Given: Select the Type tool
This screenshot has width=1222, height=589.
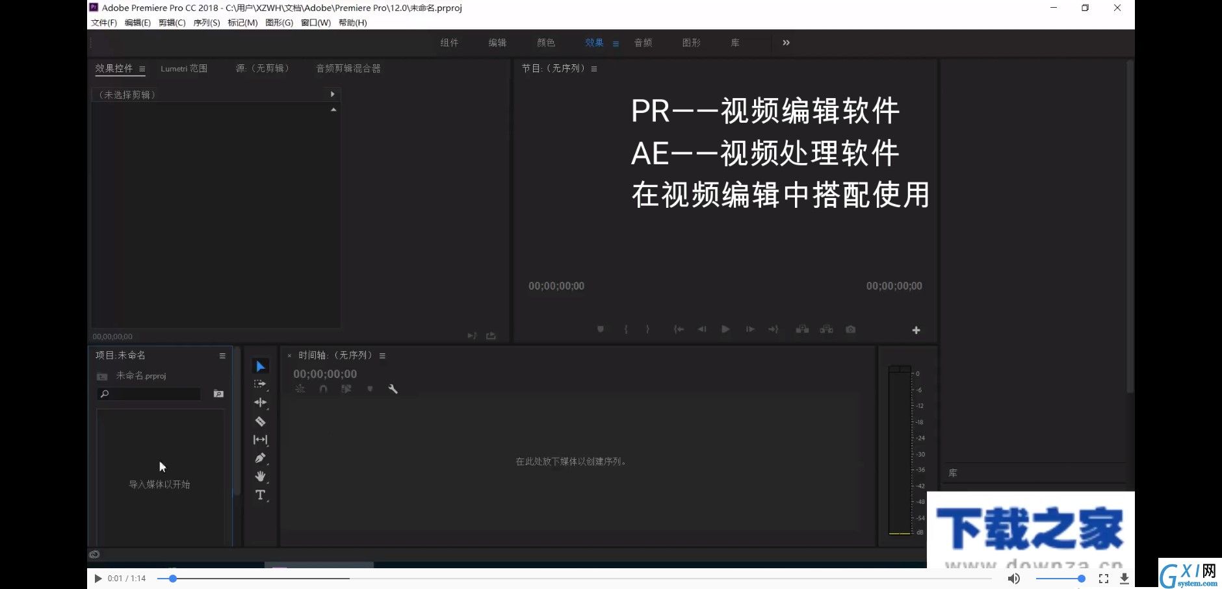Looking at the screenshot, I should 260,495.
